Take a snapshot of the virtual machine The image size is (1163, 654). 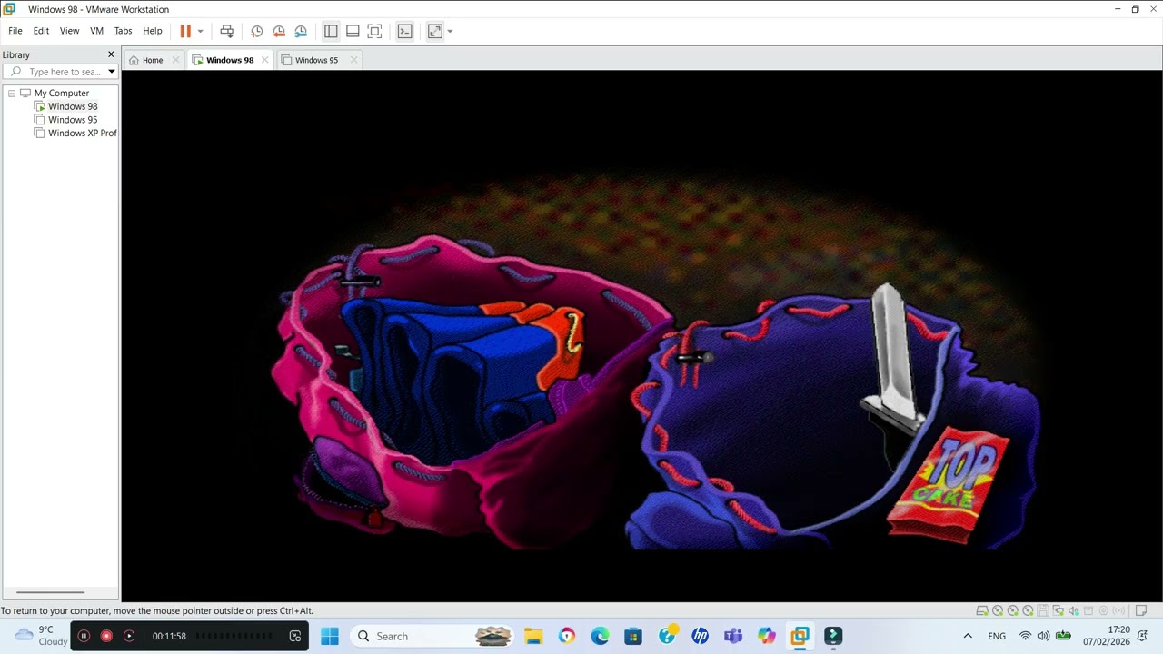(257, 31)
